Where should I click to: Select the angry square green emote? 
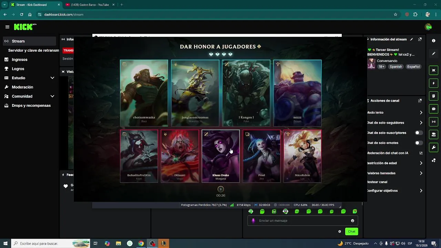click(274, 211)
